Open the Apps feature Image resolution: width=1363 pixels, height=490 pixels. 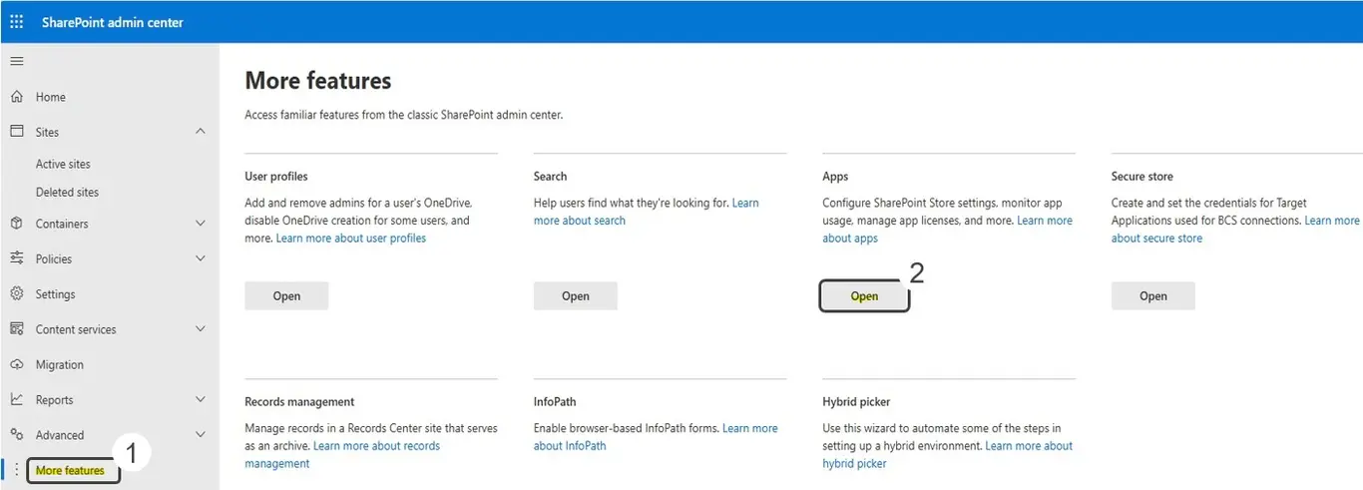[x=864, y=295]
